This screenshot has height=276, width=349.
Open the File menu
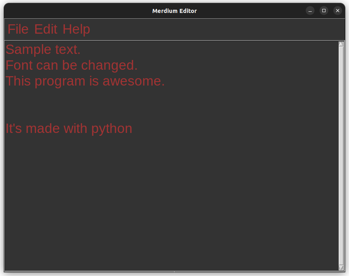click(x=18, y=29)
